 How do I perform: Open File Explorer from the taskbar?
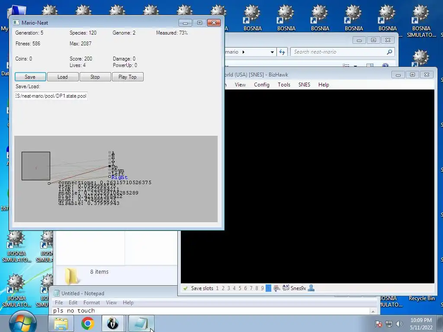pyautogui.click(x=61, y=323)
